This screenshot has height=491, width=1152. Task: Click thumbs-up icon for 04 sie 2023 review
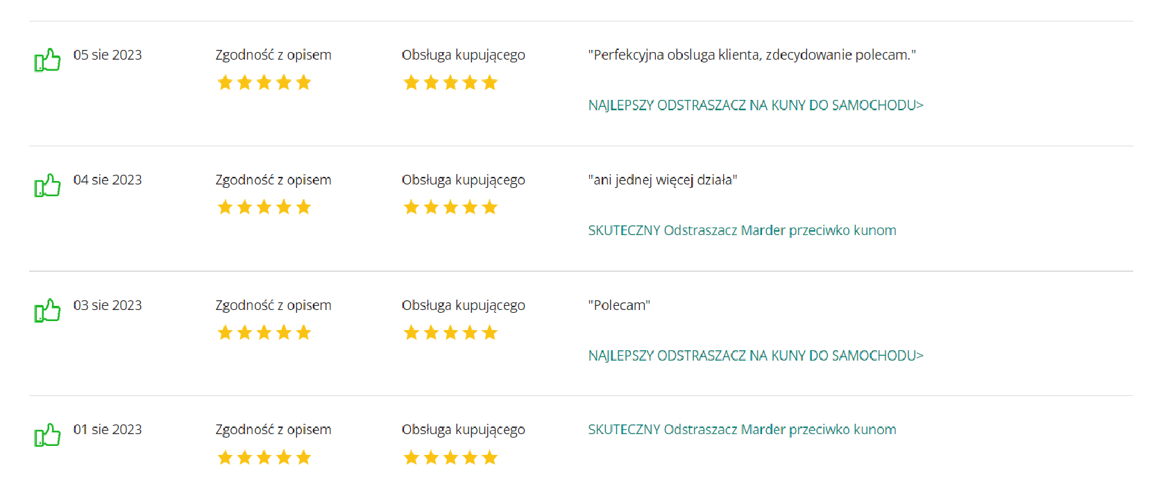click(47, 185)
